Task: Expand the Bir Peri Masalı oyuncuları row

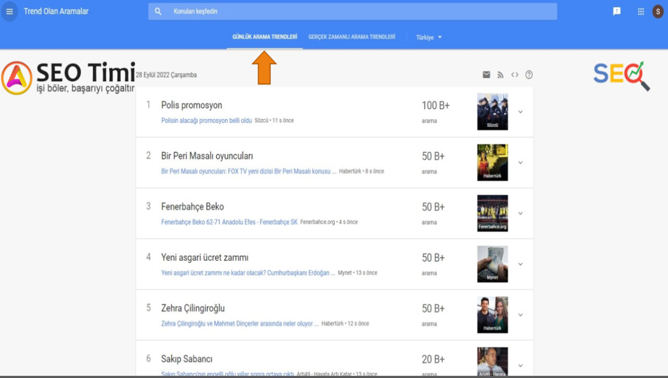Action: [520, 163]
